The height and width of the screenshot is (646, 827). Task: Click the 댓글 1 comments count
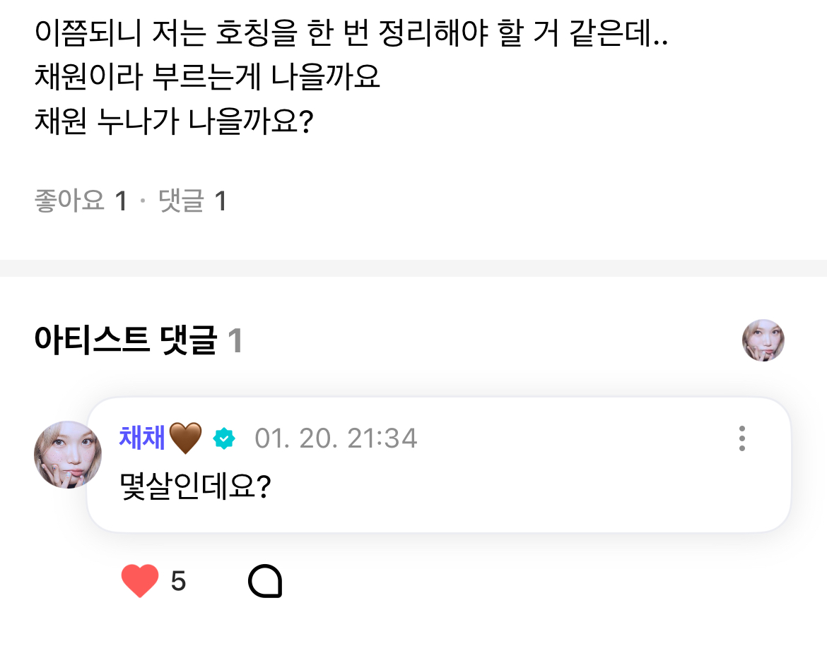[192, 202]
